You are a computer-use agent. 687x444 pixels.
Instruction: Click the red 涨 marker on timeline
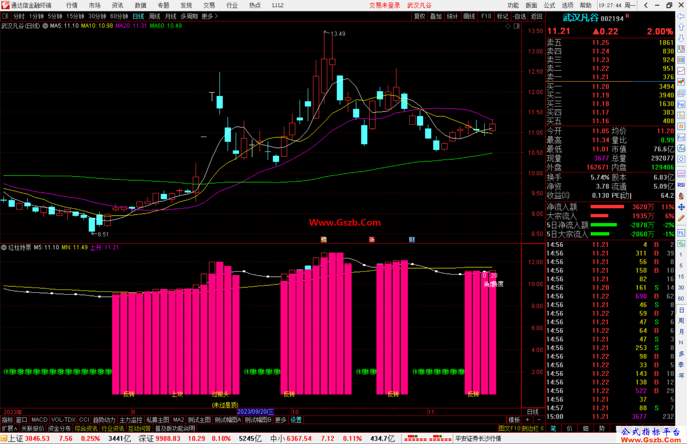point(371,240)
